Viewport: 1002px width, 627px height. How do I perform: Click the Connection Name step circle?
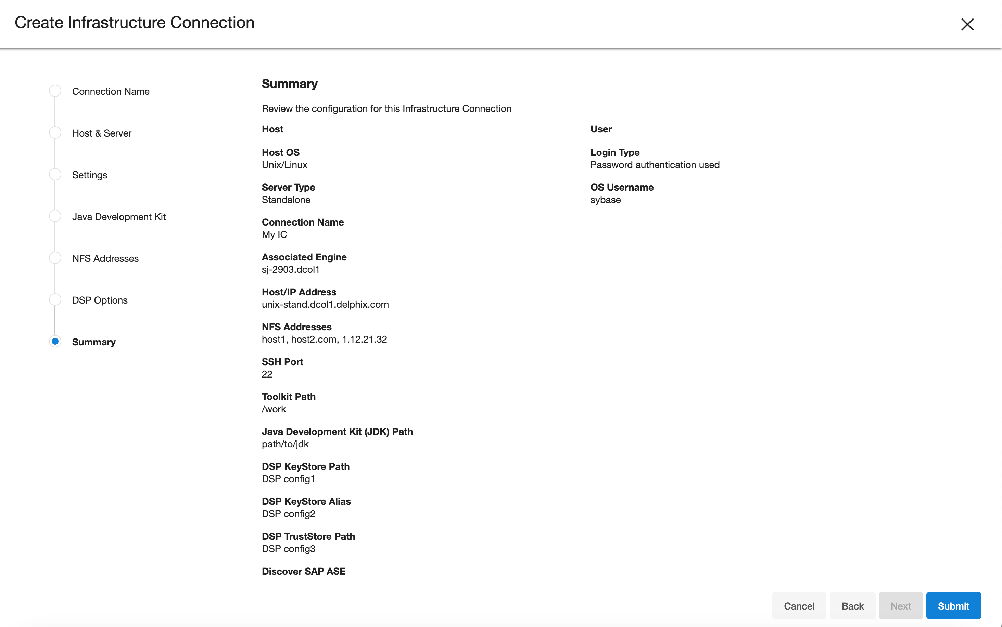[x=55, y=91]
